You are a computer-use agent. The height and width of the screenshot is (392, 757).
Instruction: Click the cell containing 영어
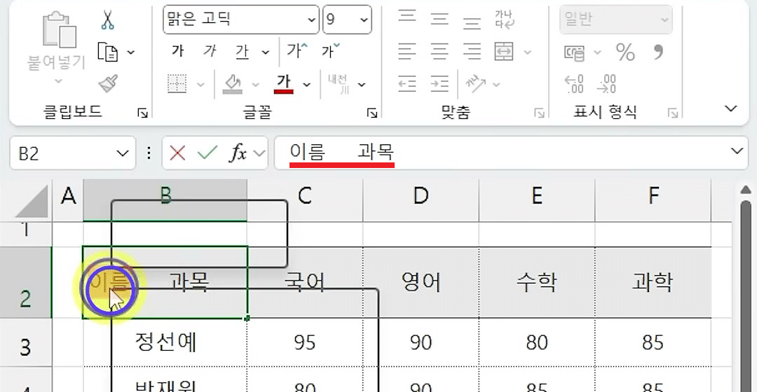pyautogui.click(x=421, y=283)
